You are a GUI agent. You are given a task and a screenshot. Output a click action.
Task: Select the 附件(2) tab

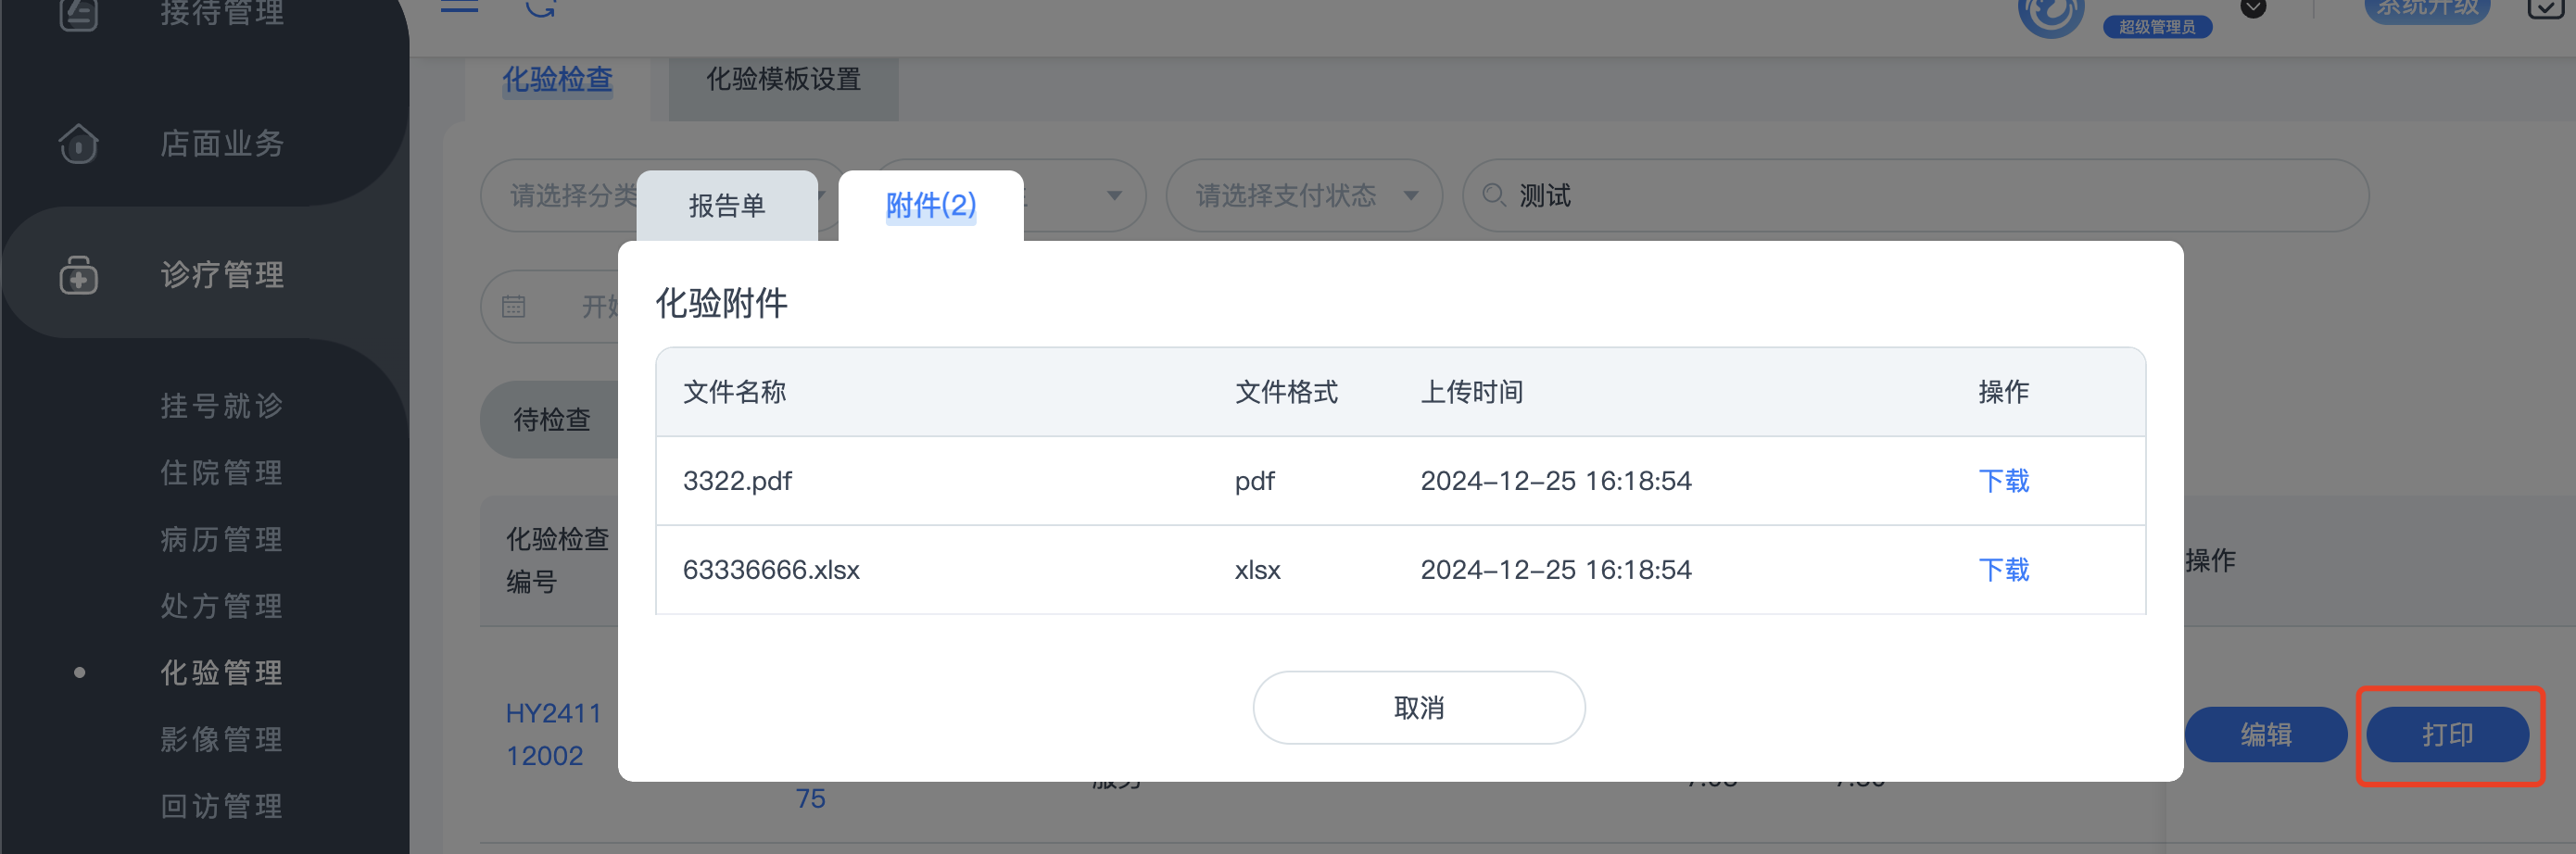930,206
